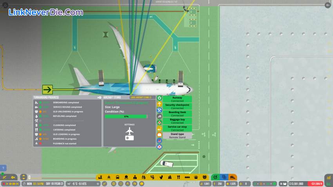
Task: Click the yellow service vehicle icon
Action: tap(159, 128)
